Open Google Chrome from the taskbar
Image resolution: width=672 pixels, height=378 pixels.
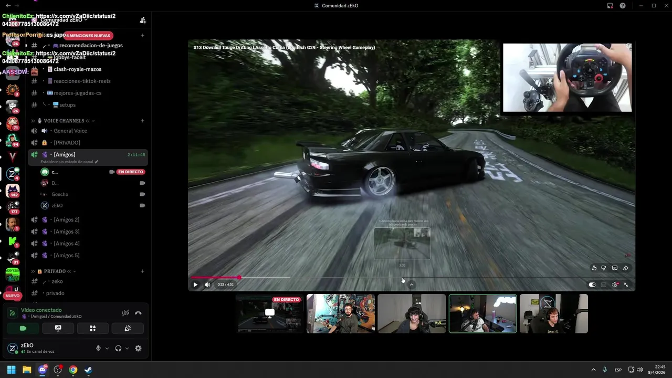[73, 370]
